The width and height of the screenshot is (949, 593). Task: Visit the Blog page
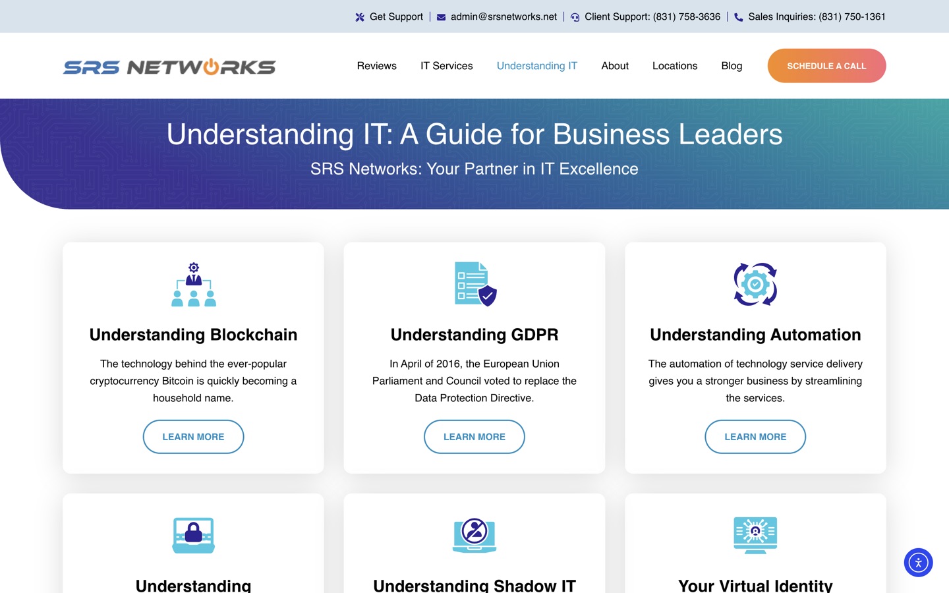pyautogui.click(x=732, y=66)
